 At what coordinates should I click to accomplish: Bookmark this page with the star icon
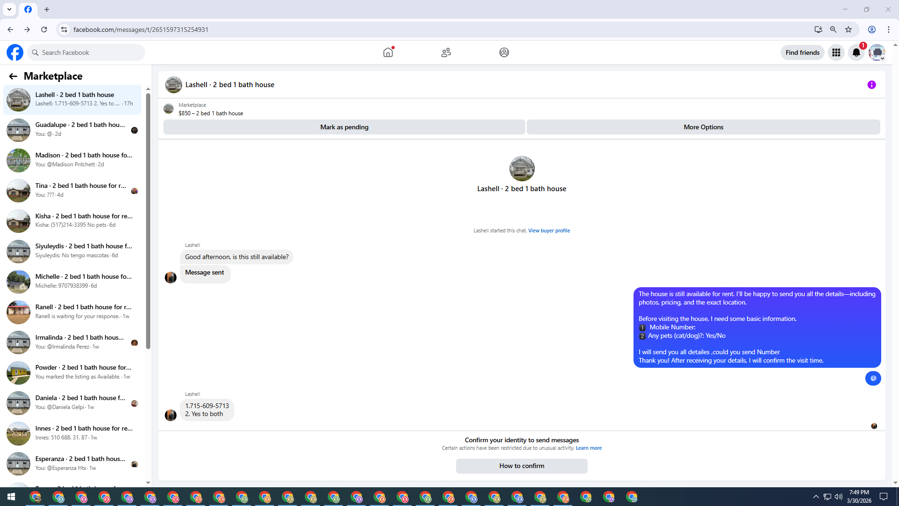tap(848, 30)
